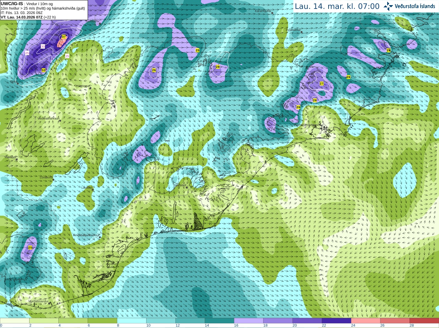Image resolution: width=439 pixels, height=328 pixels.
Task: Click the 6–8 m/s legend swatch
Action: click(103, 321)
